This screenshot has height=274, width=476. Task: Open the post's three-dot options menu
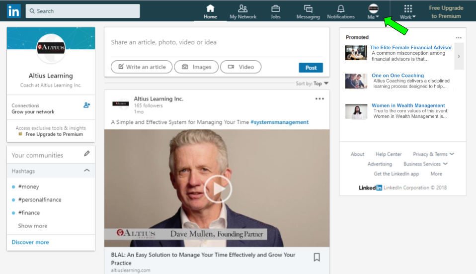[319, 99]
